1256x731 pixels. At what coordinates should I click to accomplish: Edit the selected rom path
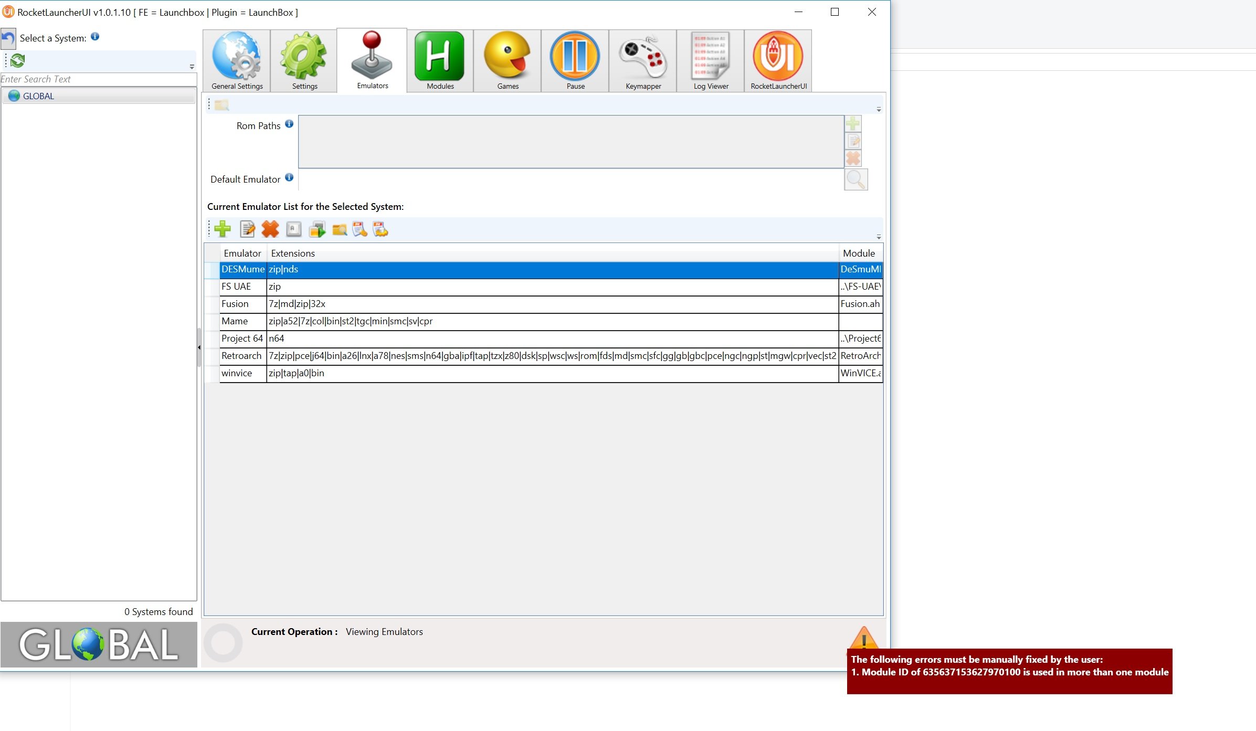point(853,141)
